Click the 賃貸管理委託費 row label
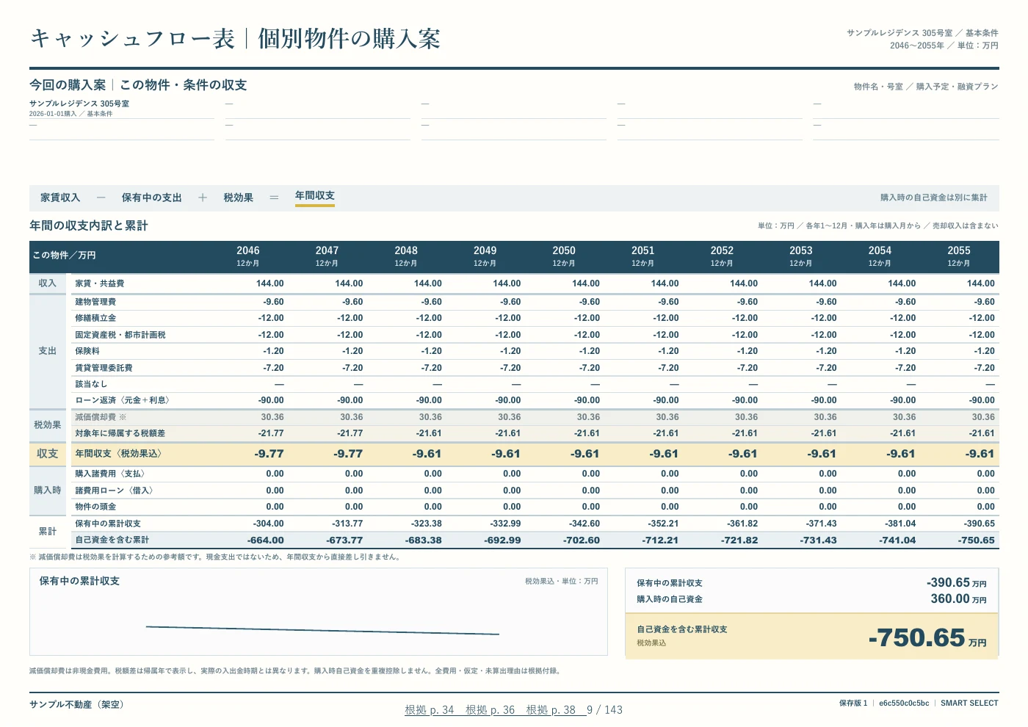Image resolution: width=1028 pixels, height=727 pixels. point(104,368)
